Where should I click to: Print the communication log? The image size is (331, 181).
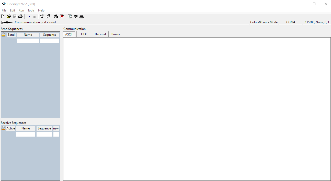[20, 16]
